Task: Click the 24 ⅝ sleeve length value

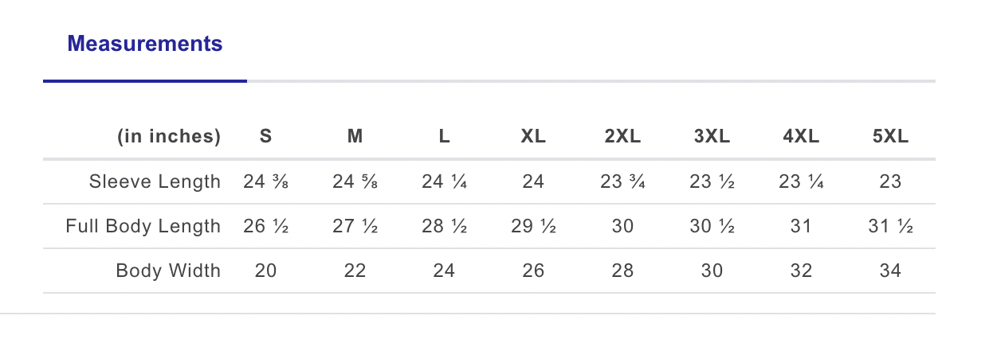Action: 355,182
